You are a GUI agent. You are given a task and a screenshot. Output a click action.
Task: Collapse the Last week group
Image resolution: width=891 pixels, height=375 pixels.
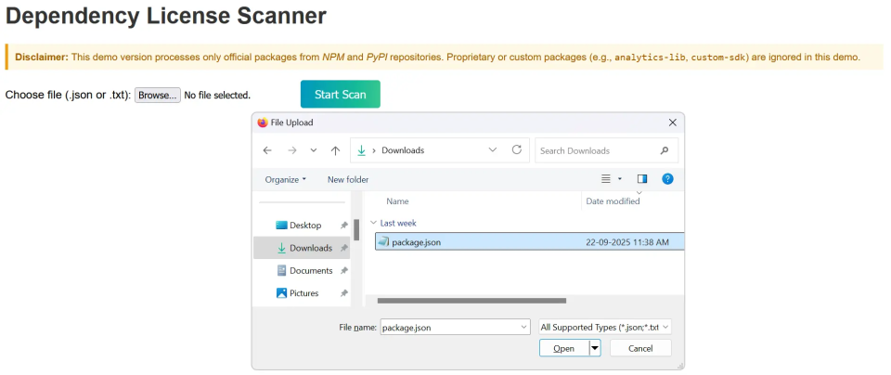(x=373, y=223)
